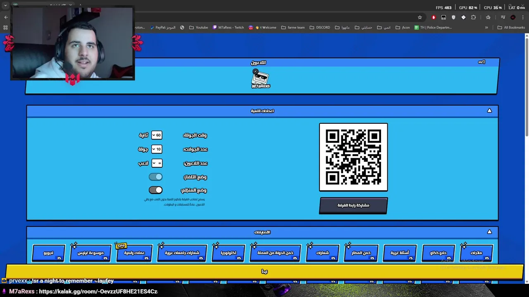Image resolution: width=529 pixels, height=297 pixels.
Task: Open the apps grid shortcut in bookmarks bar
Action: [x=5, y=28]
